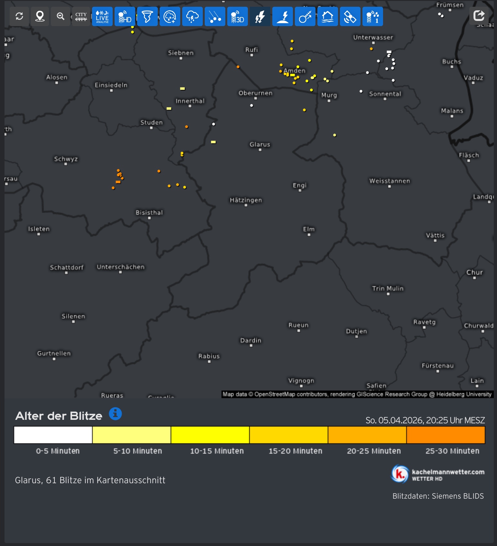Click the pale yellow 5-10 Minuten swatch
497x546 pixels.
132,435
